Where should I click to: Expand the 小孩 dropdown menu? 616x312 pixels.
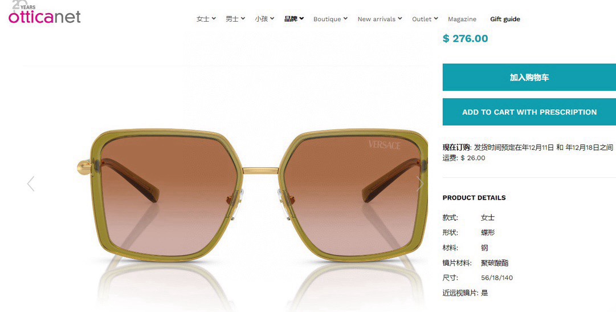264,19
